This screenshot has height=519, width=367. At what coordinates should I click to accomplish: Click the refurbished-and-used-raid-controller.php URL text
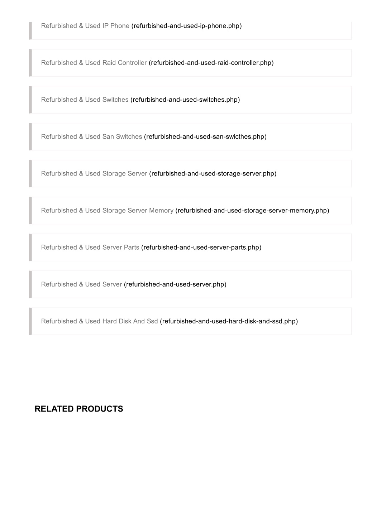211,63
